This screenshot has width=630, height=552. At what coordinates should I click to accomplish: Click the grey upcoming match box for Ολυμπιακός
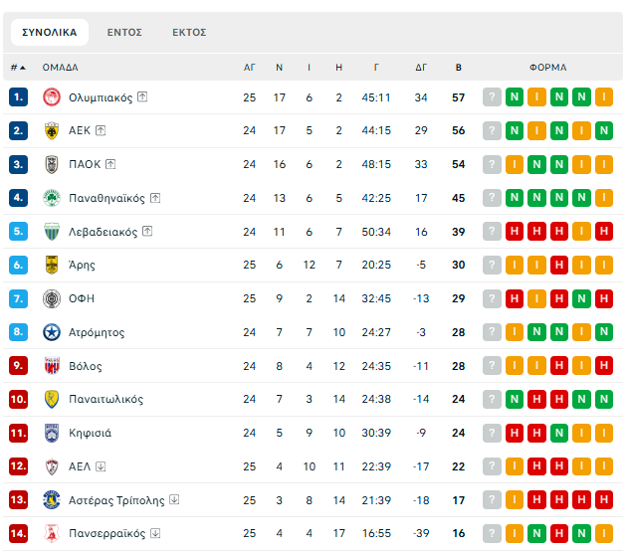492,97
